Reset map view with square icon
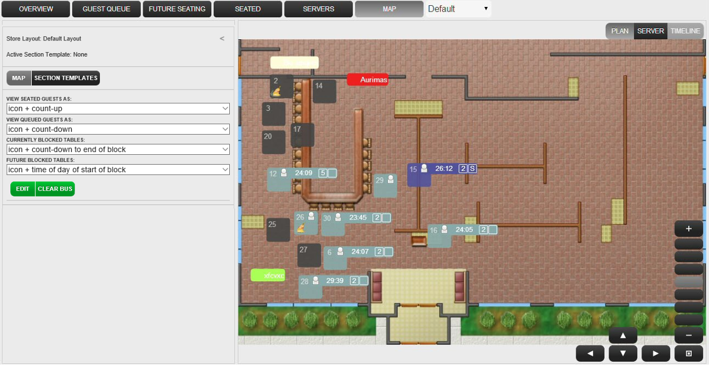This screenshot has height=368, width=709. [x=688, y=354]
